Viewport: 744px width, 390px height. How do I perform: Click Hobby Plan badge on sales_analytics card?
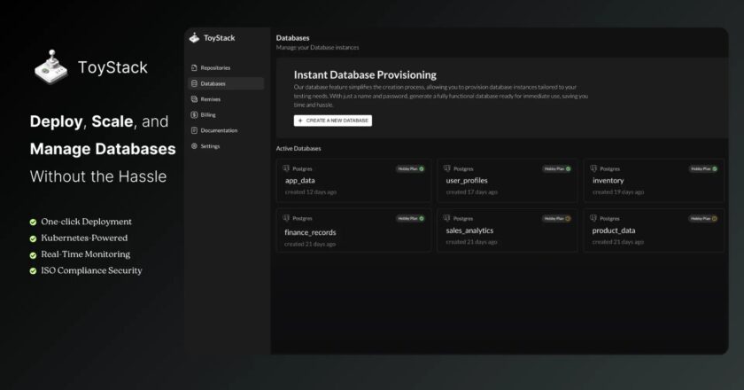557,219
